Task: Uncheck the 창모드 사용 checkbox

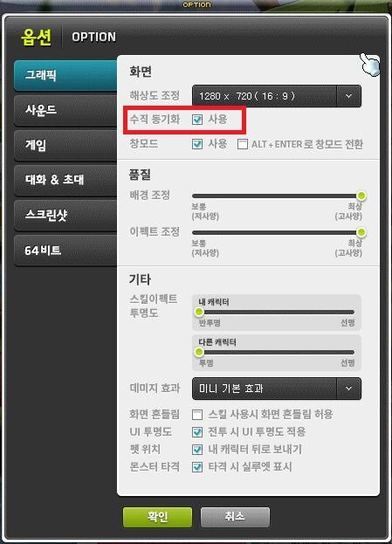Action: [x=197, y=144]
